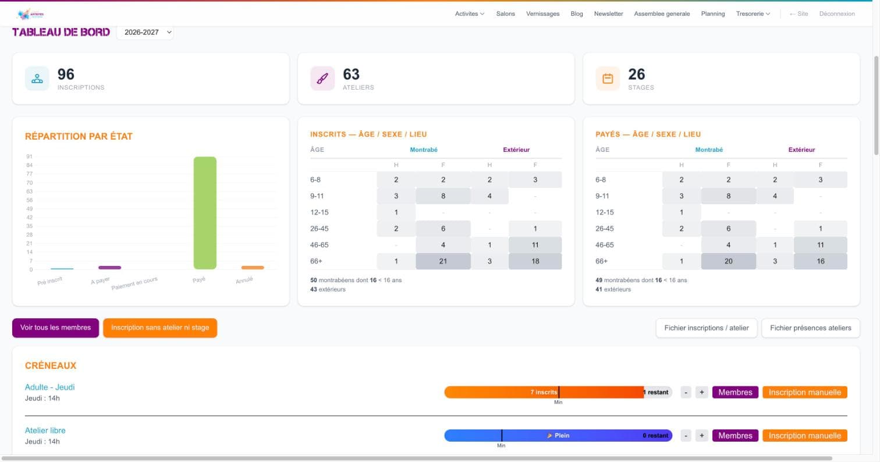This screenshot has width=880, height=462.
Task: Open the Atelier libre slot link
Action: pyautogui.click(x=45, y=431)
